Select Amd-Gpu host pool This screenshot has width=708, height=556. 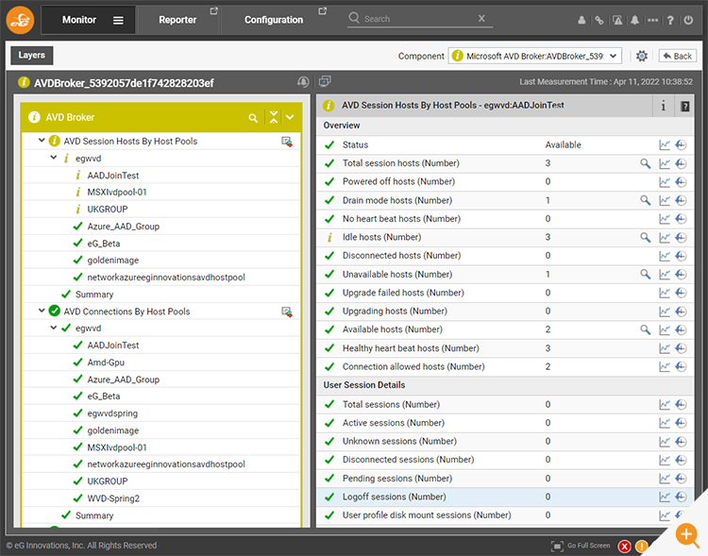[106, 362]
